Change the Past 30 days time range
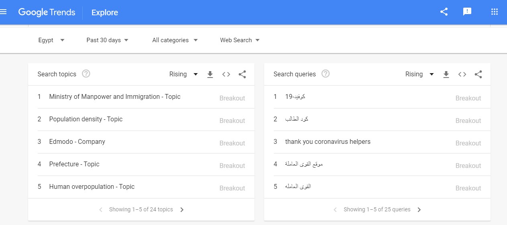The height and width of the screenshot is (225, 507). tap(108, 40)
